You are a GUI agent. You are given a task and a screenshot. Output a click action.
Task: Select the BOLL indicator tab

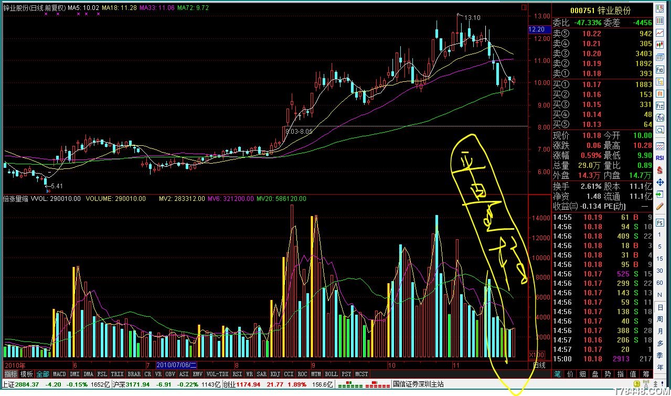(331, 374)
